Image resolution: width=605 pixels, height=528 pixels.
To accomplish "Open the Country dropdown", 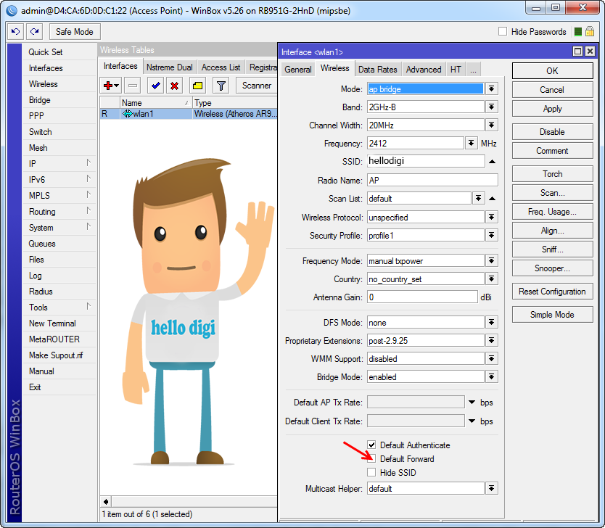I will [491, 279].
